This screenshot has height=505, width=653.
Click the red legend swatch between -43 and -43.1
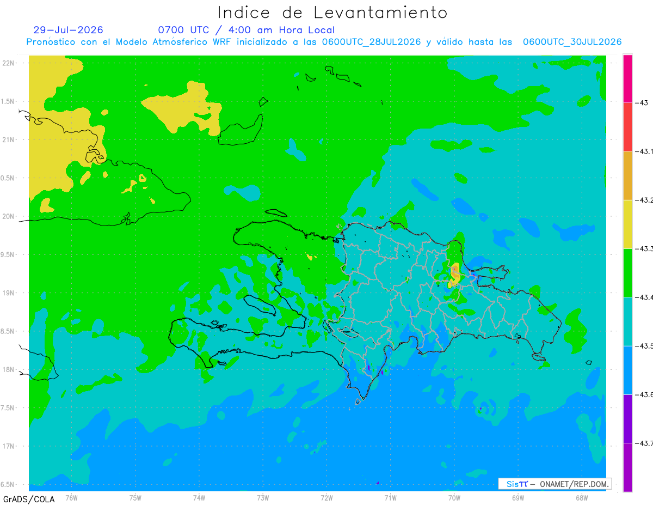point(627,127)
